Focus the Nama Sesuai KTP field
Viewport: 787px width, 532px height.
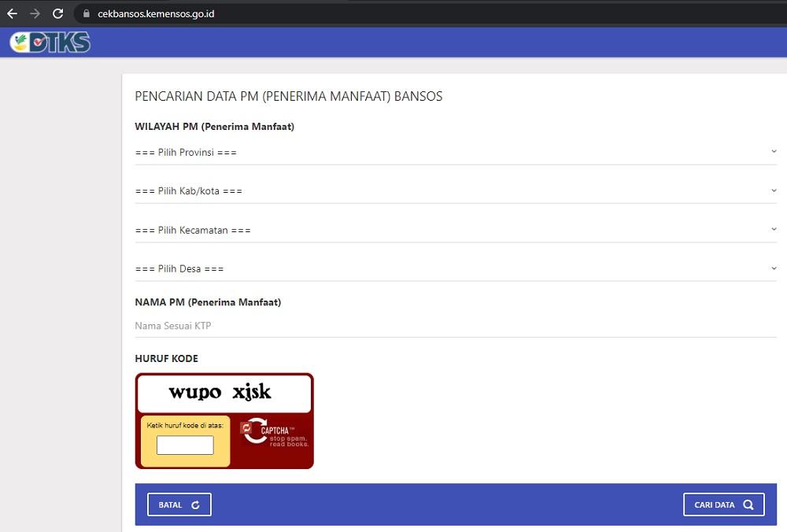pyautogui.click(x=455, y=326)
